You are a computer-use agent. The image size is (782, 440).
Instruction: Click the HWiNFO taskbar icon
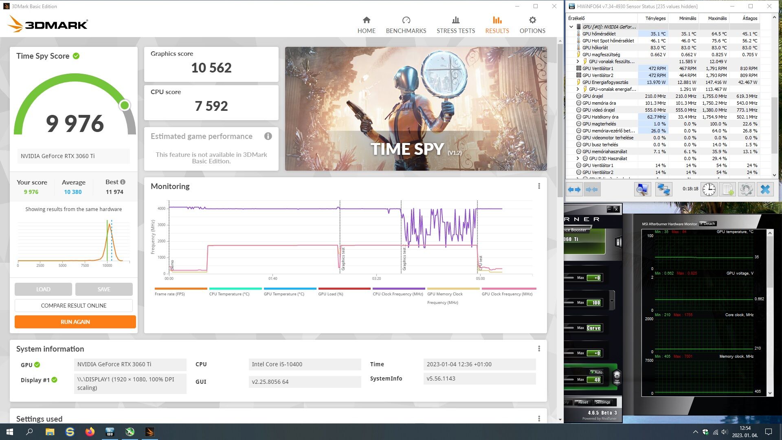coord(110,432)
